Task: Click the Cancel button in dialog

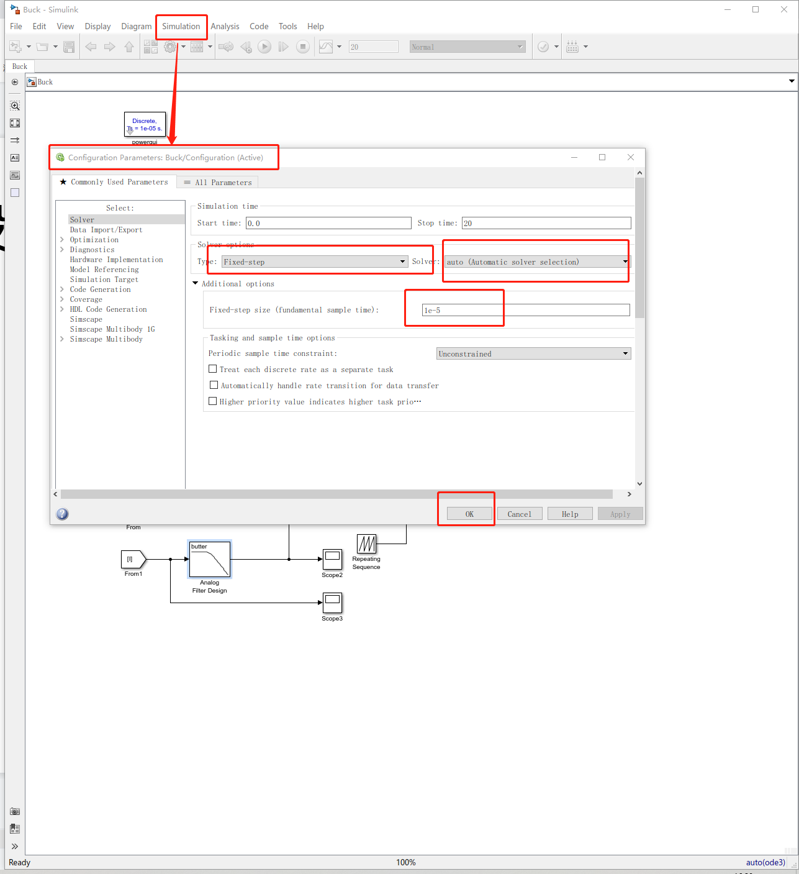Action: (520, 514)
